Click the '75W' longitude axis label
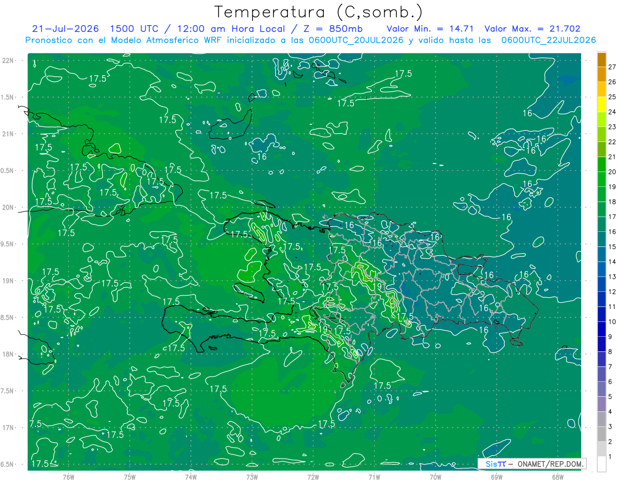This screenshot has width=626, height=484. 130,477
